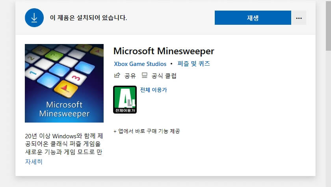The width and height of the screenshot is (331, 187).
Task: Expand description with 자세히 link
Action: click(x=34, y=161)
